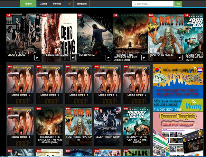Screen dimensions: 206x157
Task: Click the WORLD WAR Z title
Action: (87, 55)
